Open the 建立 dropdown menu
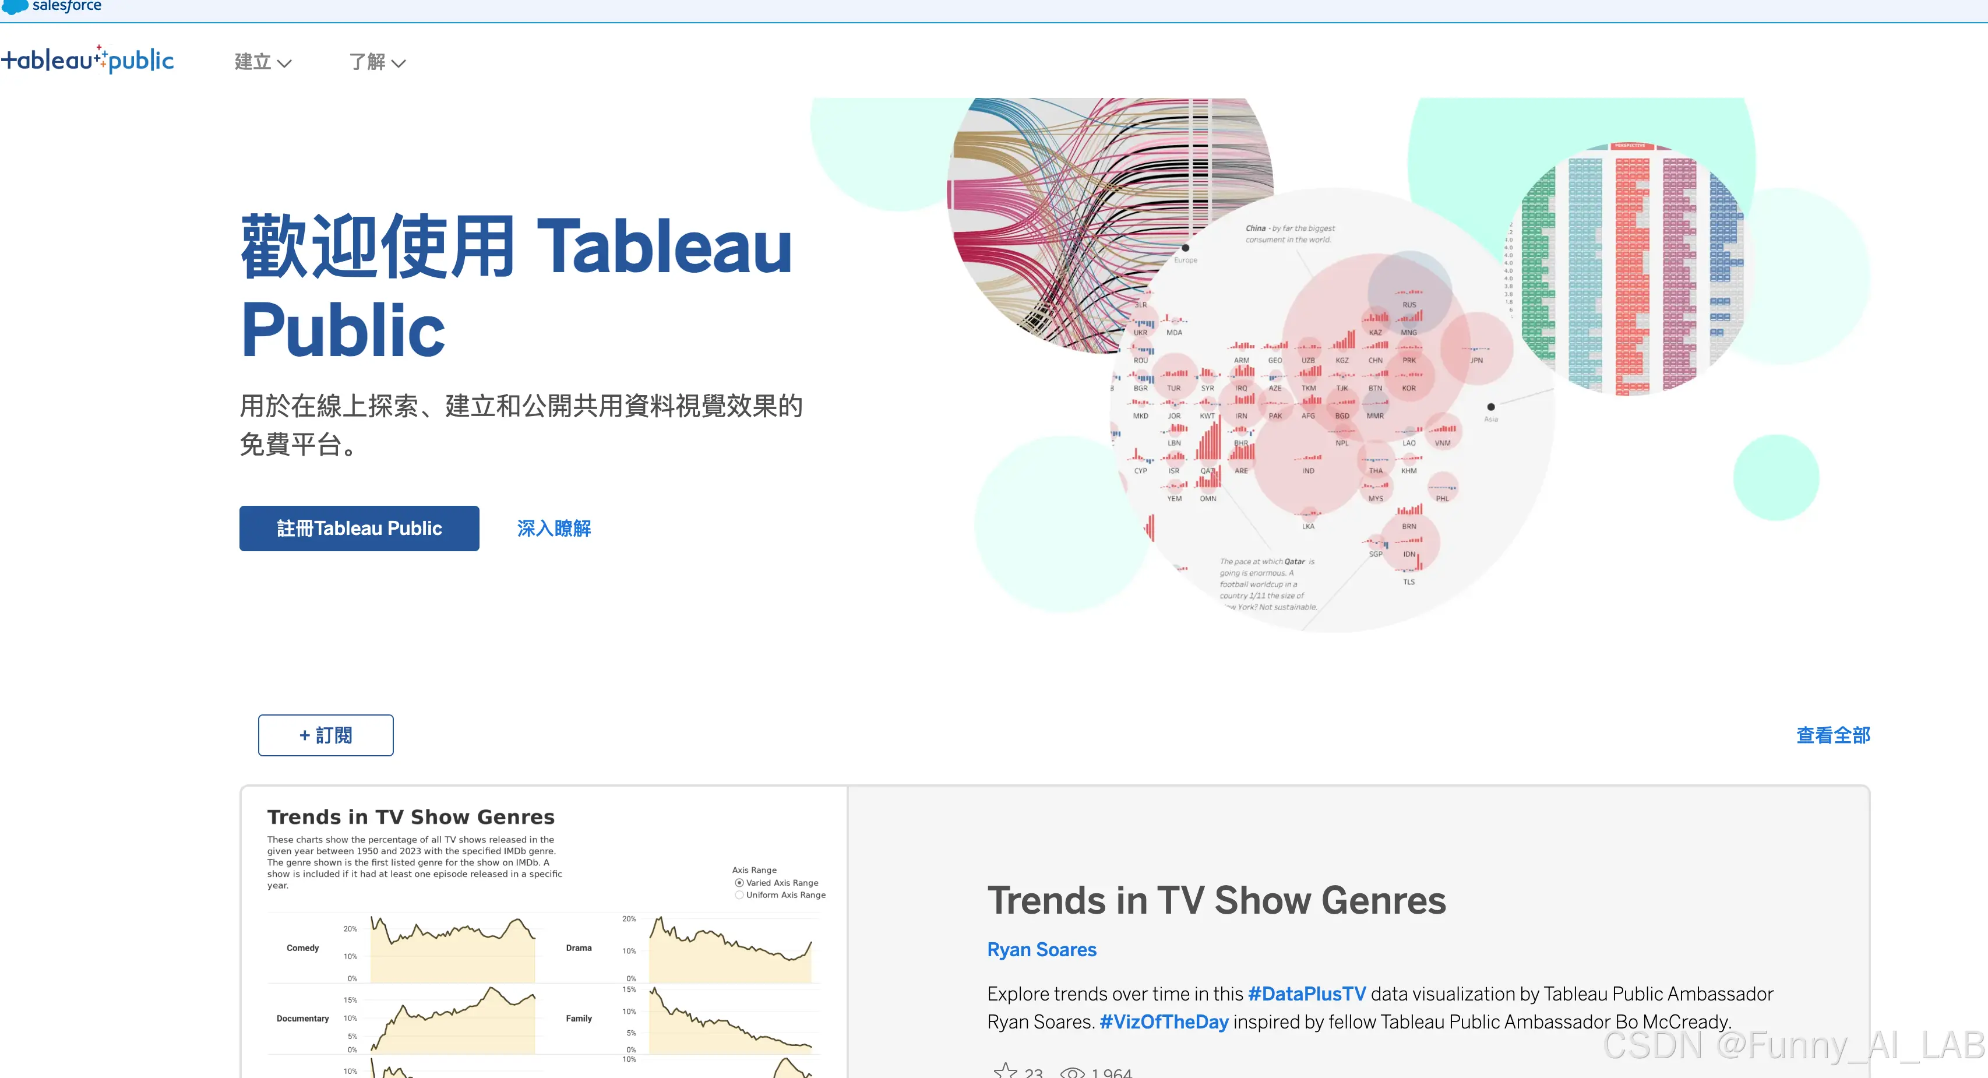 click(x=263, y=62)
